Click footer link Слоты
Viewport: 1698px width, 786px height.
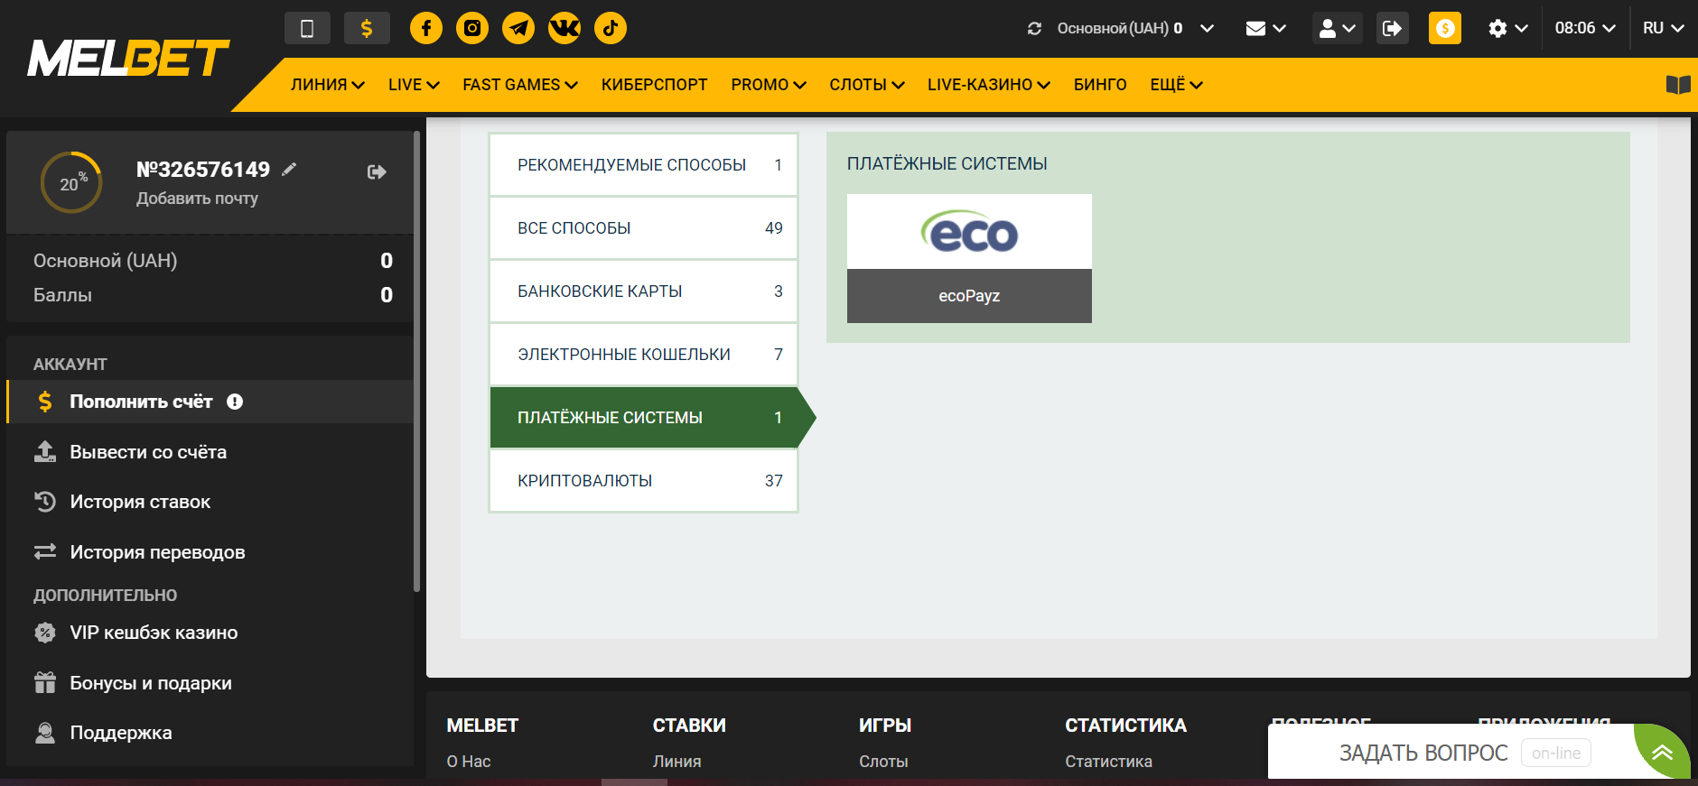point(883,762)
